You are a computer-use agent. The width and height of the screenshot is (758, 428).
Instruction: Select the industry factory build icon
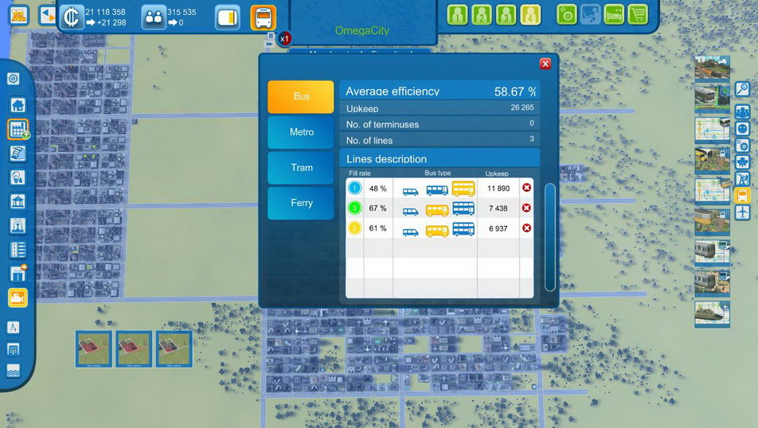18,130
